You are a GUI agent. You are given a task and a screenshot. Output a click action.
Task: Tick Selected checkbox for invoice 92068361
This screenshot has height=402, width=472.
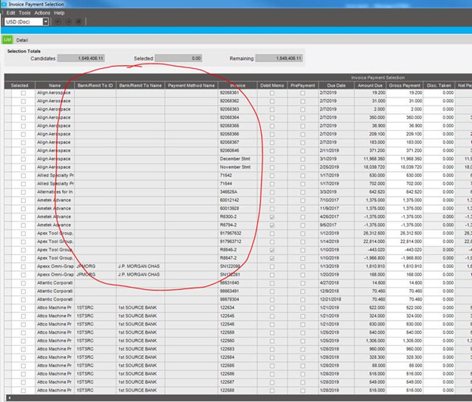[23, 93]
